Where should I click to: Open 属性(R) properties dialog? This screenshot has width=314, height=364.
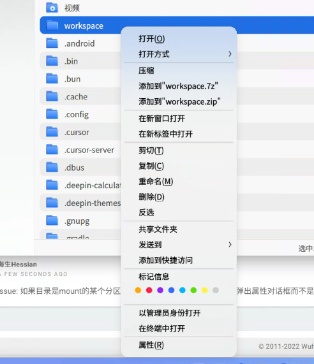pos(179,346)
